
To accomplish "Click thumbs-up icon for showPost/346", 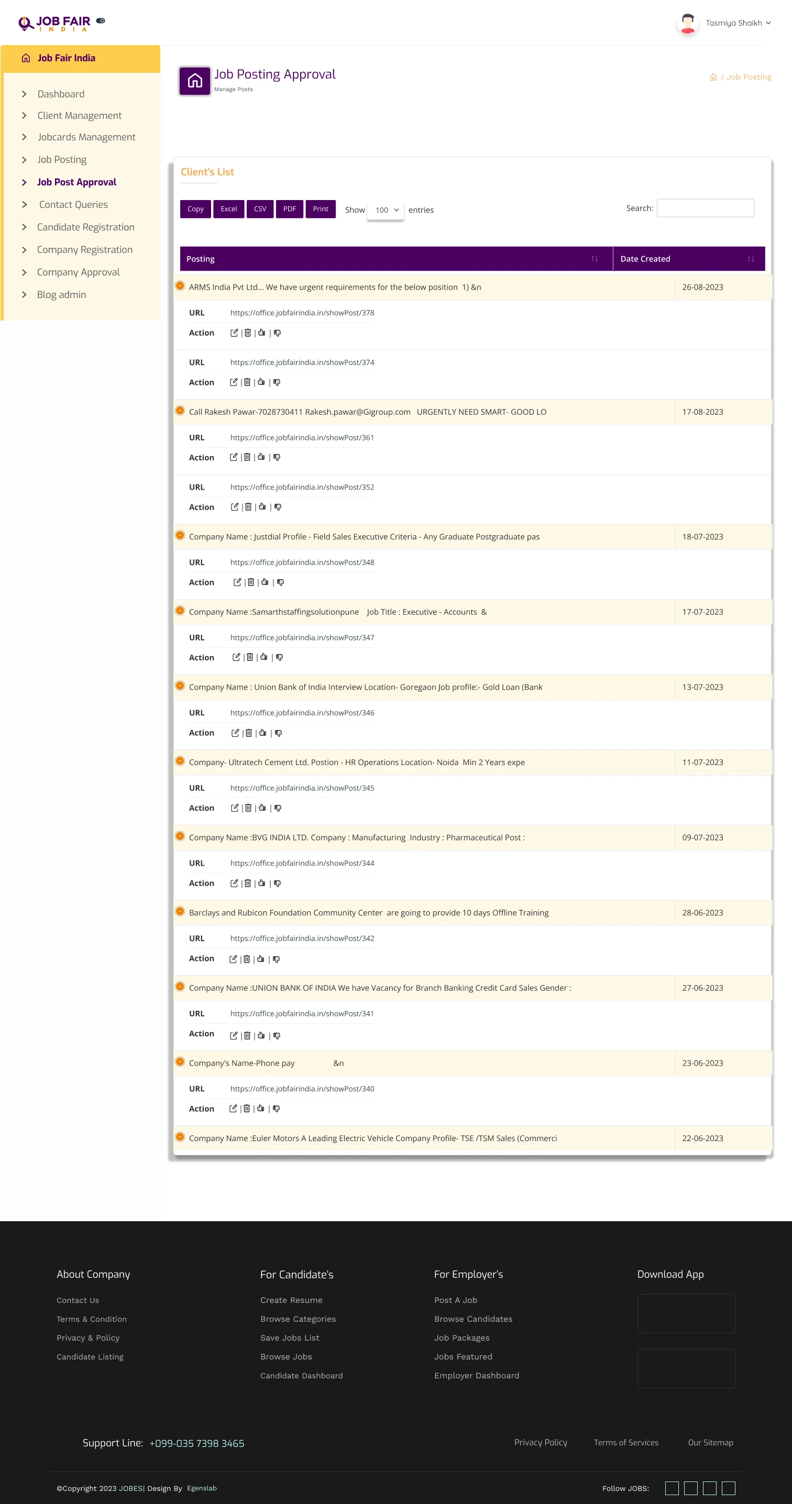I will 263,733.
